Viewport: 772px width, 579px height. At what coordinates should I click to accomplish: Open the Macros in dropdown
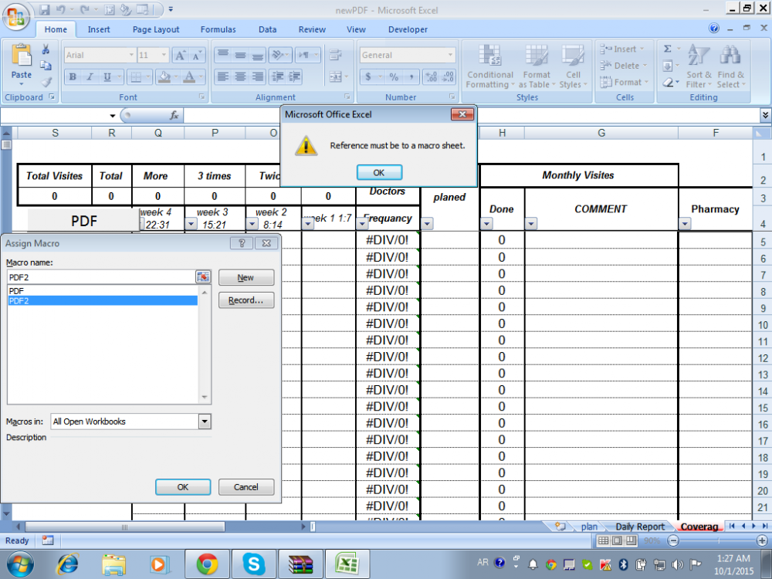click(205, 422)
